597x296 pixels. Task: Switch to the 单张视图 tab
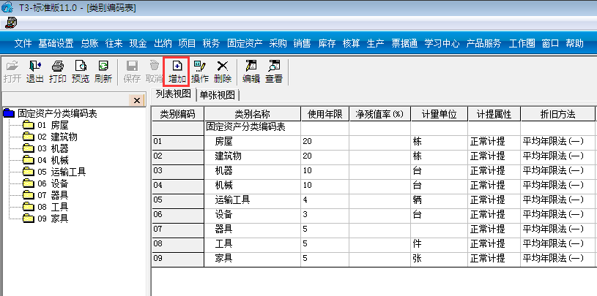(218, 94)
